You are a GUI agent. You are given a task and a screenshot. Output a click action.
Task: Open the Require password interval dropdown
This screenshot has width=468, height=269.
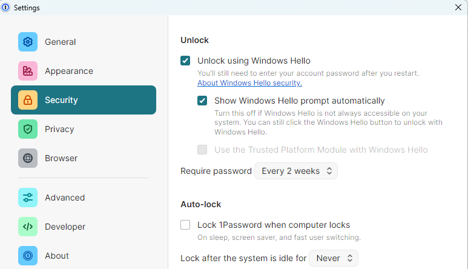coord(296,171)
